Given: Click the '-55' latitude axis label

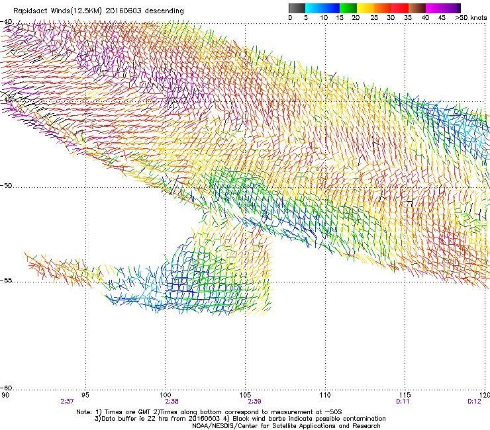Looking at the screenshot, I should pyautogui.click(x=6, y=280).
